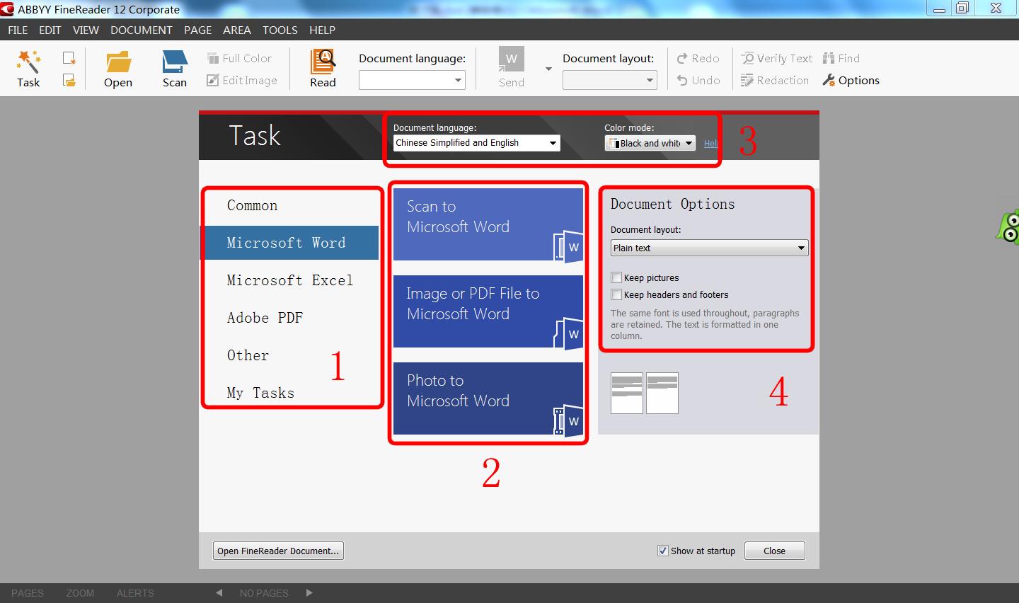Open the HELP menu
1019x603 pixels.
pyautogui.click(x=322, y=30)
